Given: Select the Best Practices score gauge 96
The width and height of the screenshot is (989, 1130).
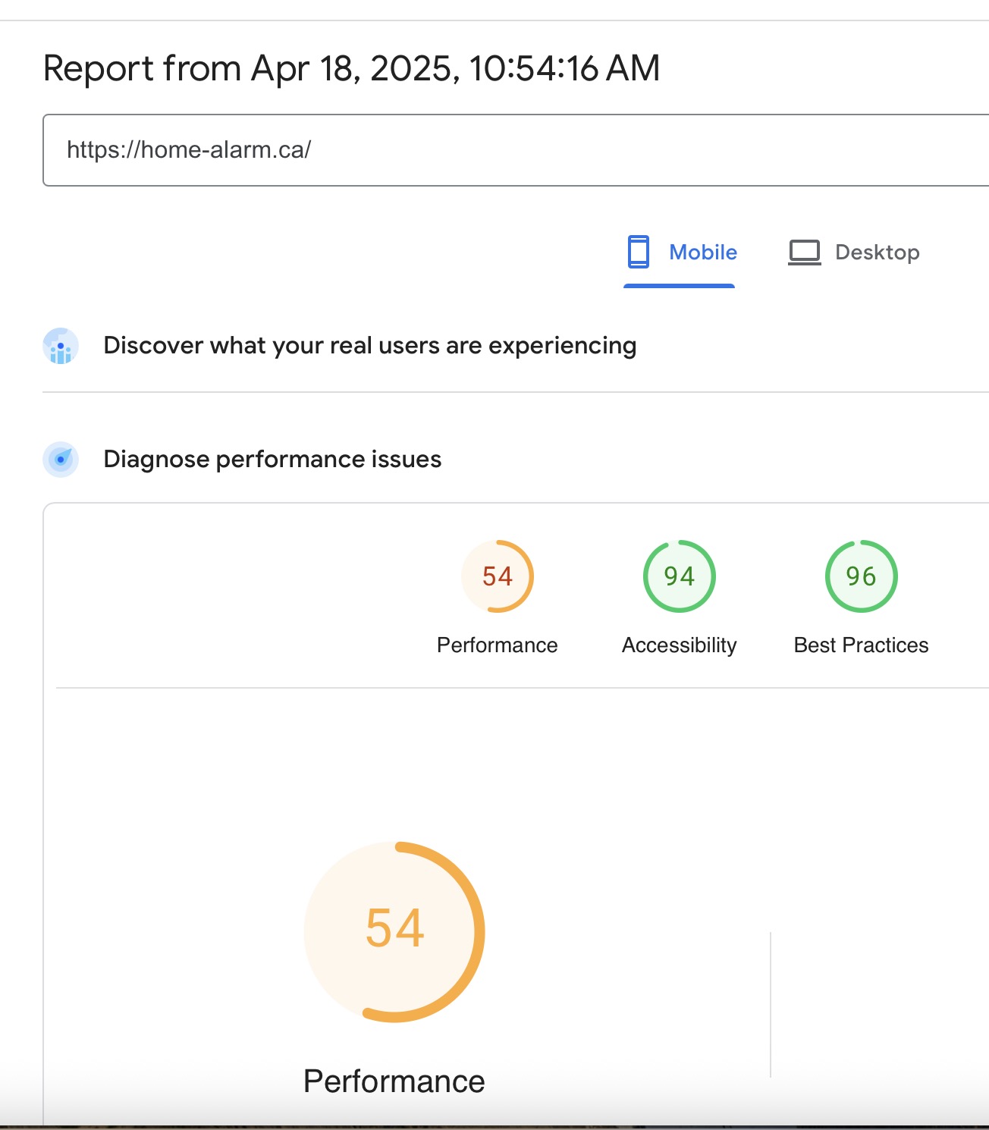Looking at the screenshot, I should coord(862,576).
